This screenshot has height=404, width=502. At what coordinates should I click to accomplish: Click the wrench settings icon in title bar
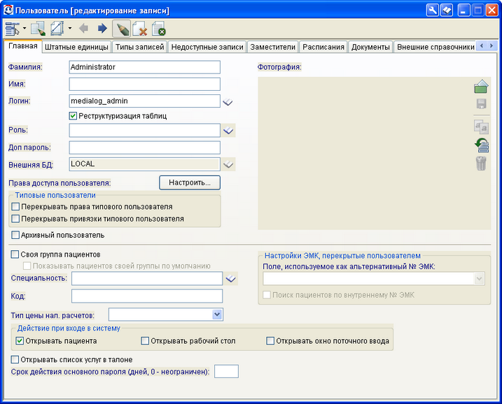click(x=433, y=10)
